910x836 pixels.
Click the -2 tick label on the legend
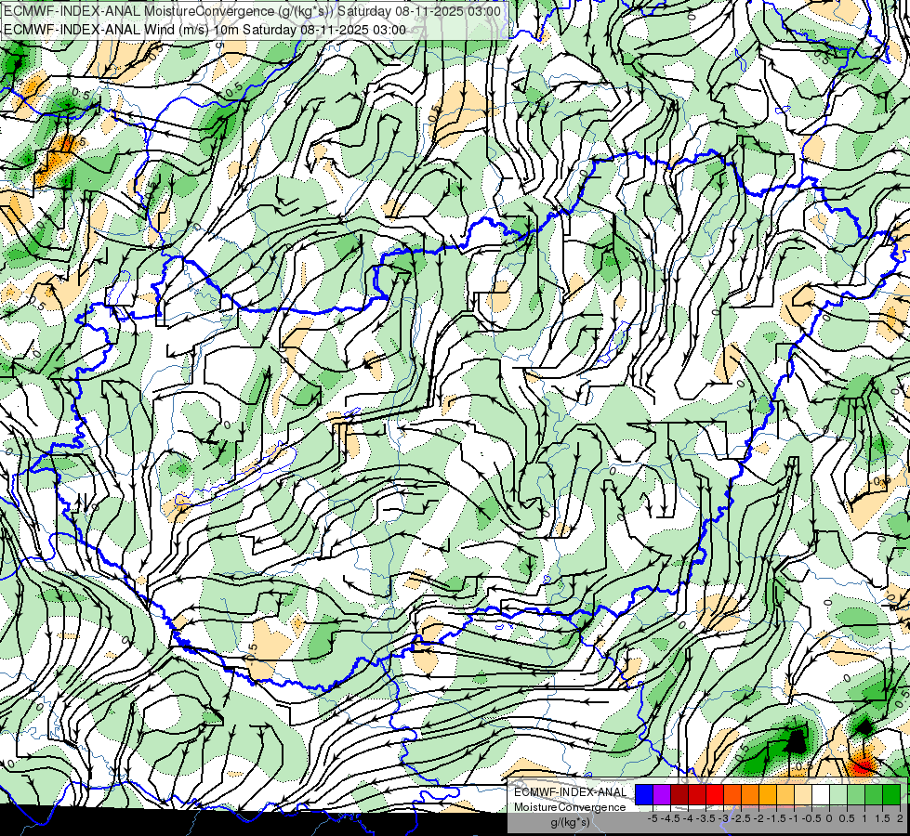(758, 818)
